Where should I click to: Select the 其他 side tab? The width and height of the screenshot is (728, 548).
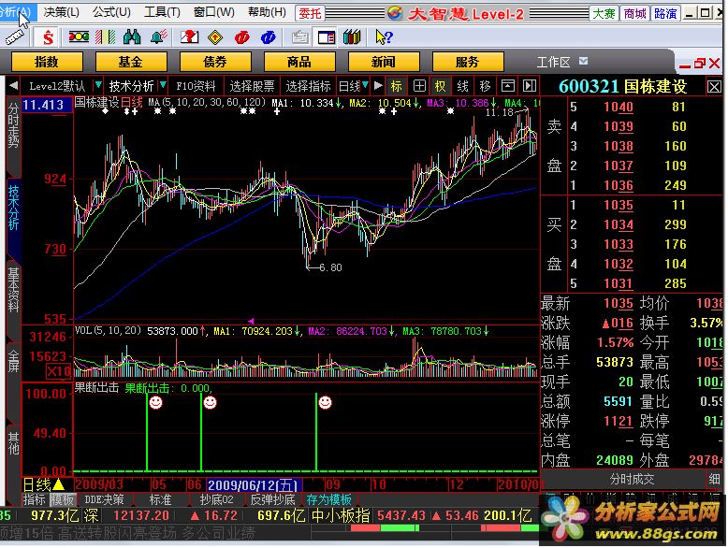pyautogui.click(x=13, y=443)
